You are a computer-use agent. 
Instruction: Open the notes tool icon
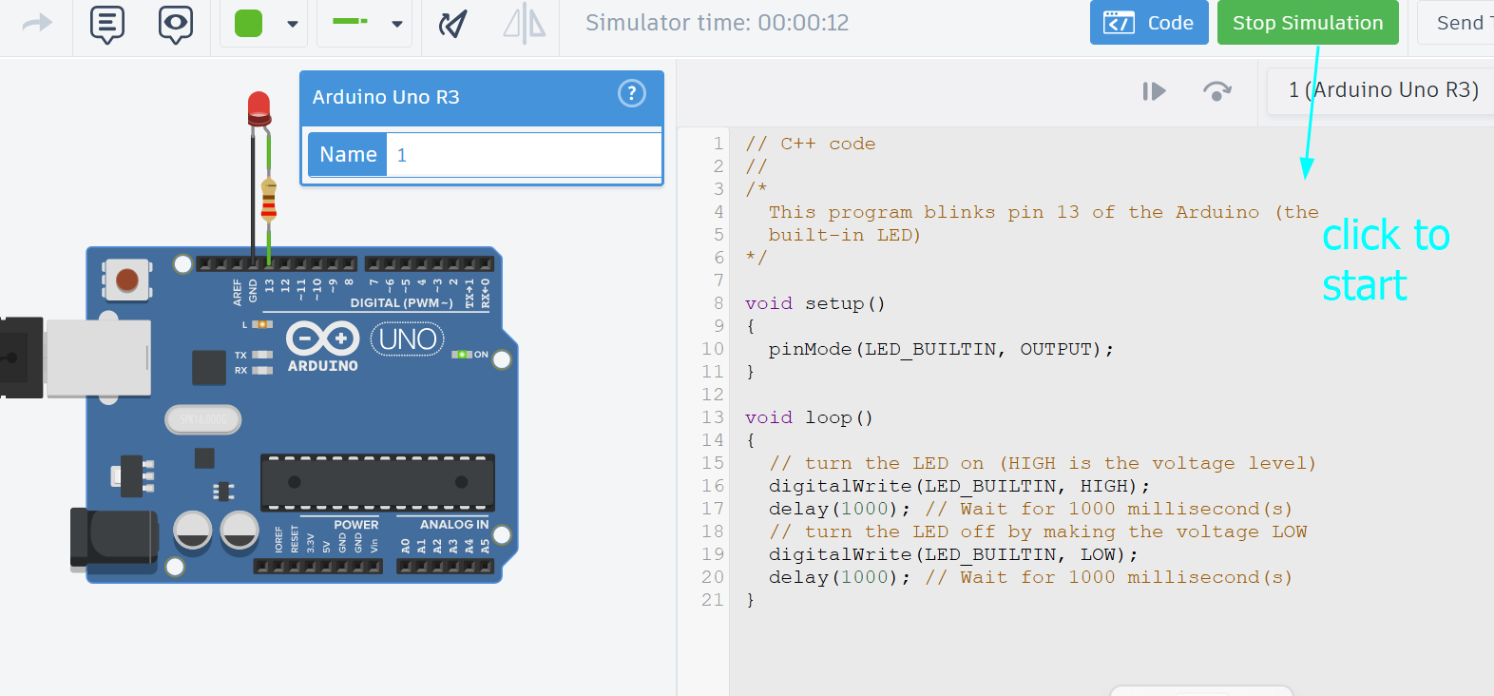(107, 24)
